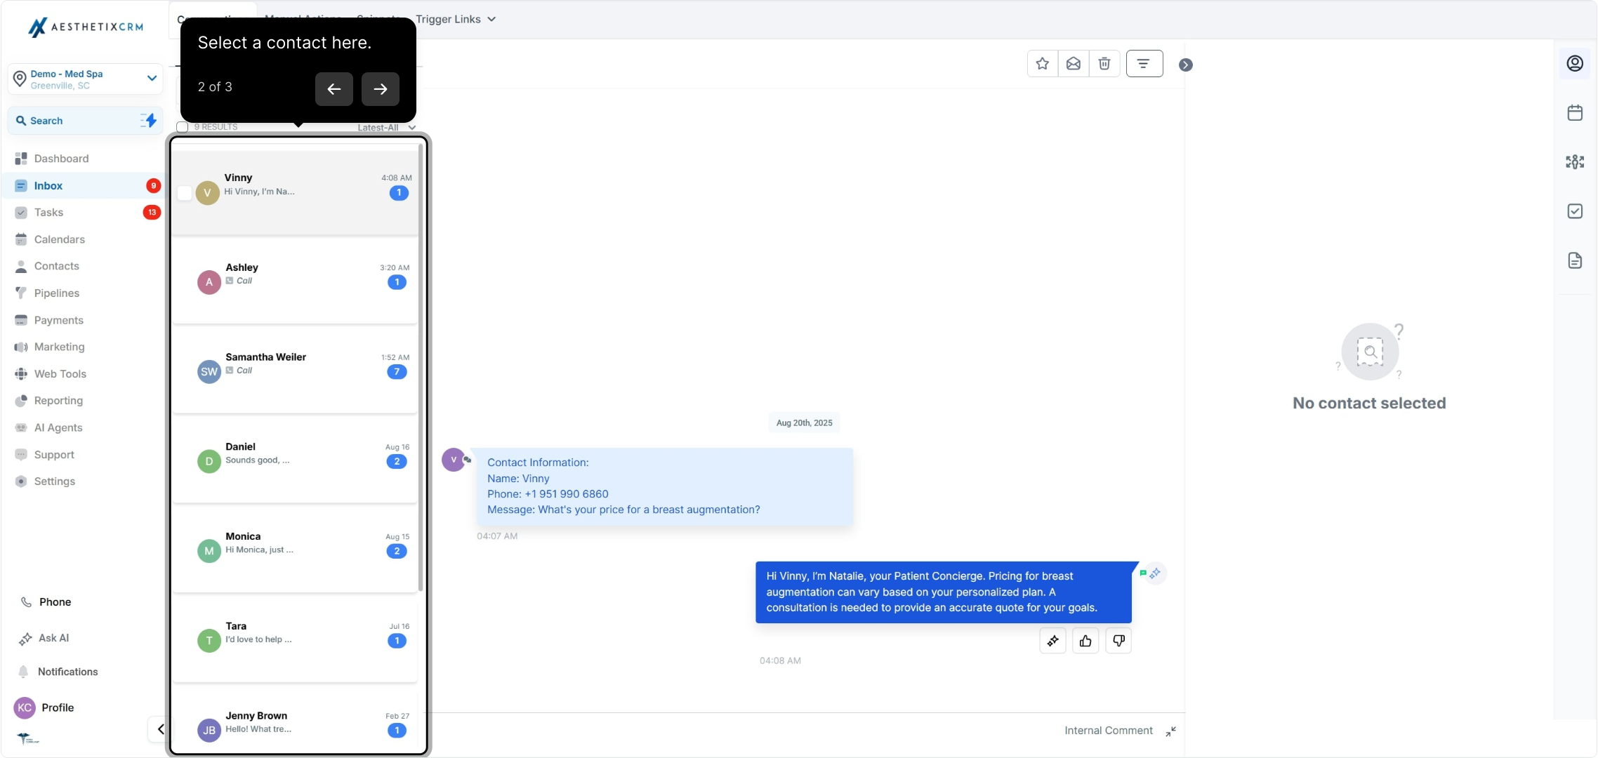Click Natalie's Patient Concierge reply bubble

pos(944,592)
